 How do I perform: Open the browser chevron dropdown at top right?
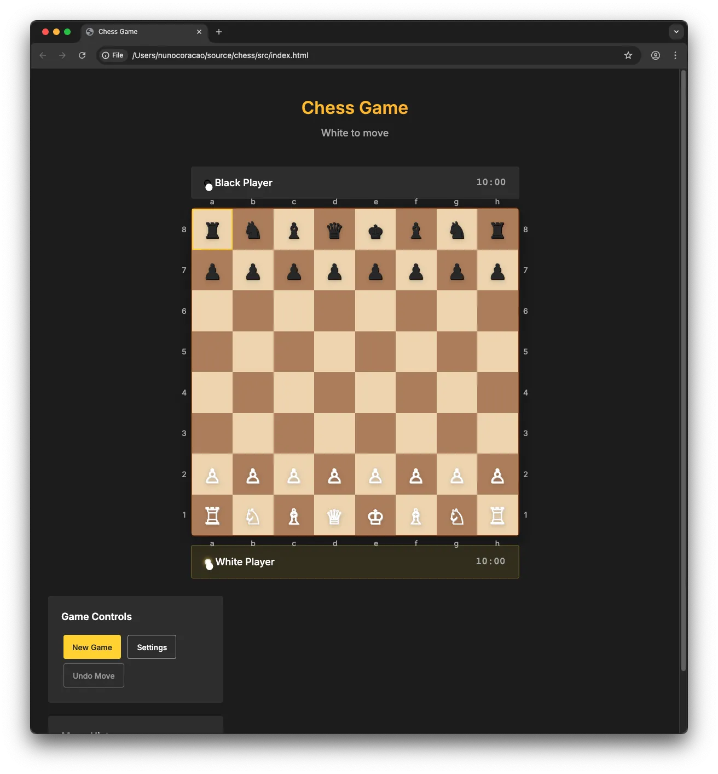tap(676, 32)
